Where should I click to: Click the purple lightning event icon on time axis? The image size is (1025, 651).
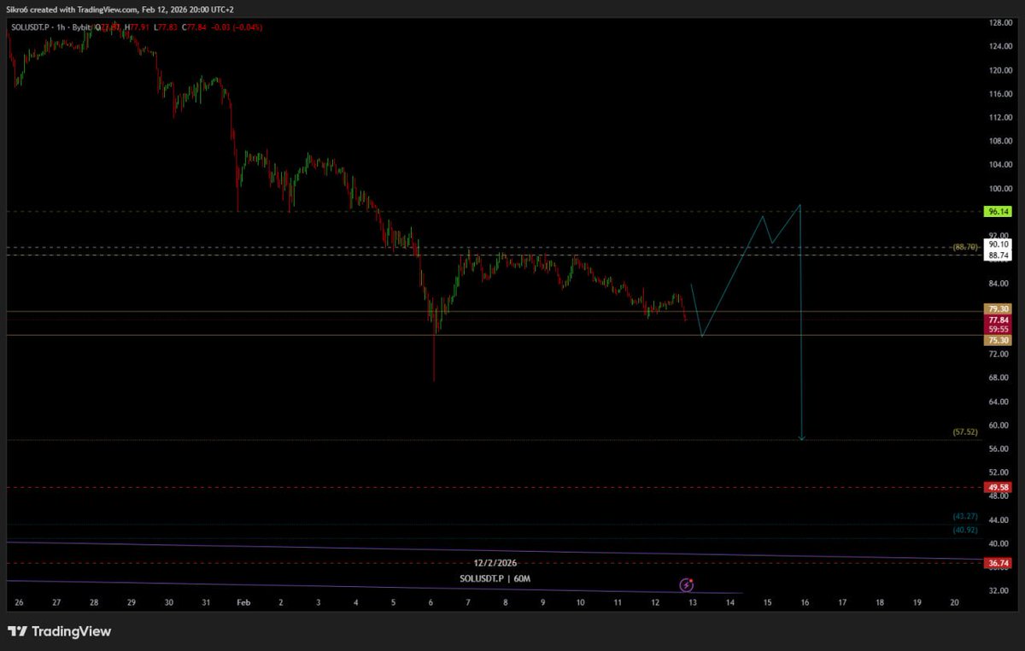click(x=687, y=585)
